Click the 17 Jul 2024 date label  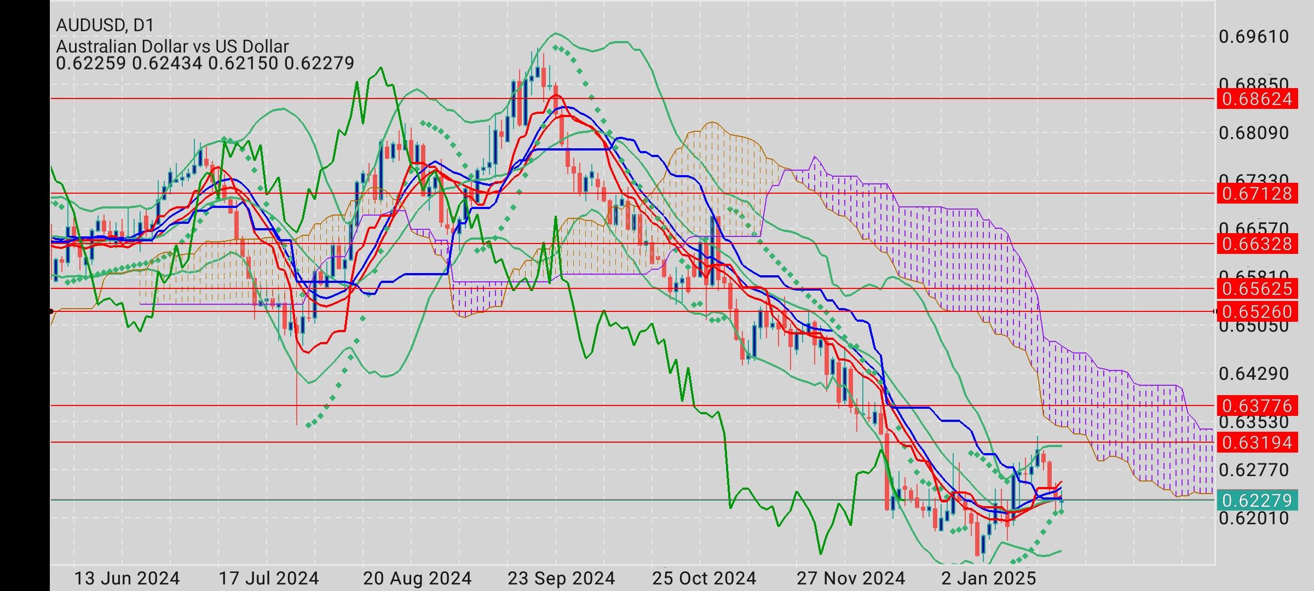268,578
